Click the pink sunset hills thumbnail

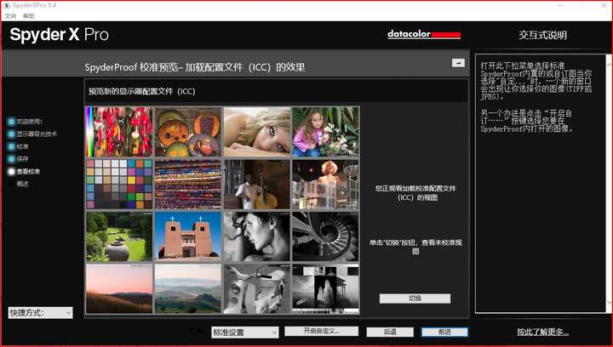coord(119,289)
